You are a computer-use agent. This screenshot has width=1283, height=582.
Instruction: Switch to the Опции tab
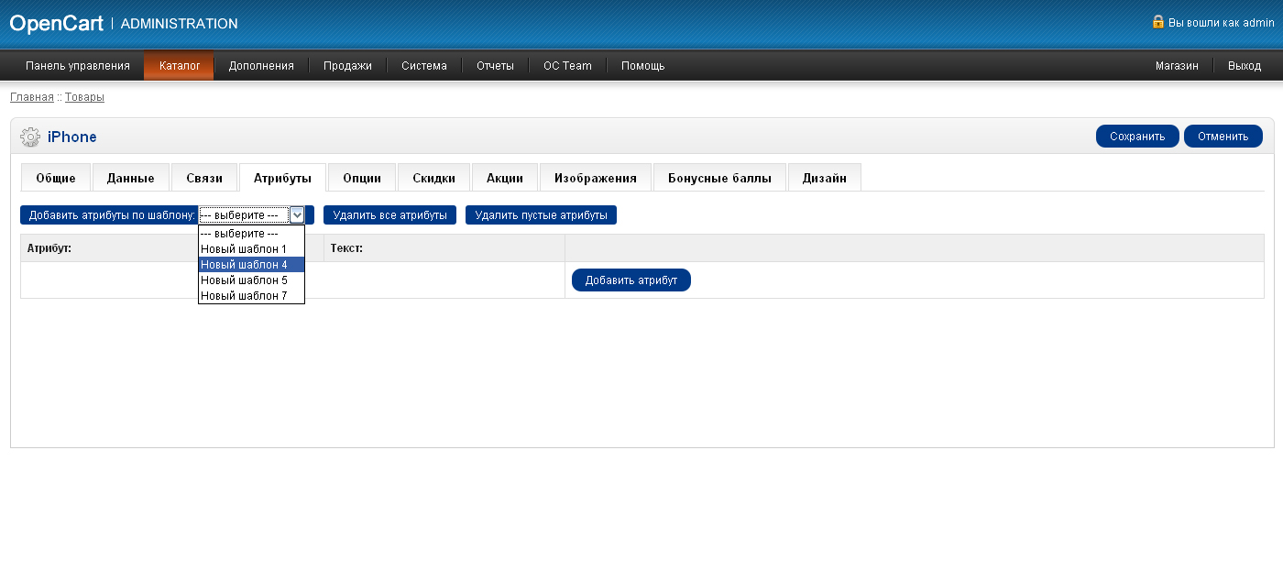point(362,178)
